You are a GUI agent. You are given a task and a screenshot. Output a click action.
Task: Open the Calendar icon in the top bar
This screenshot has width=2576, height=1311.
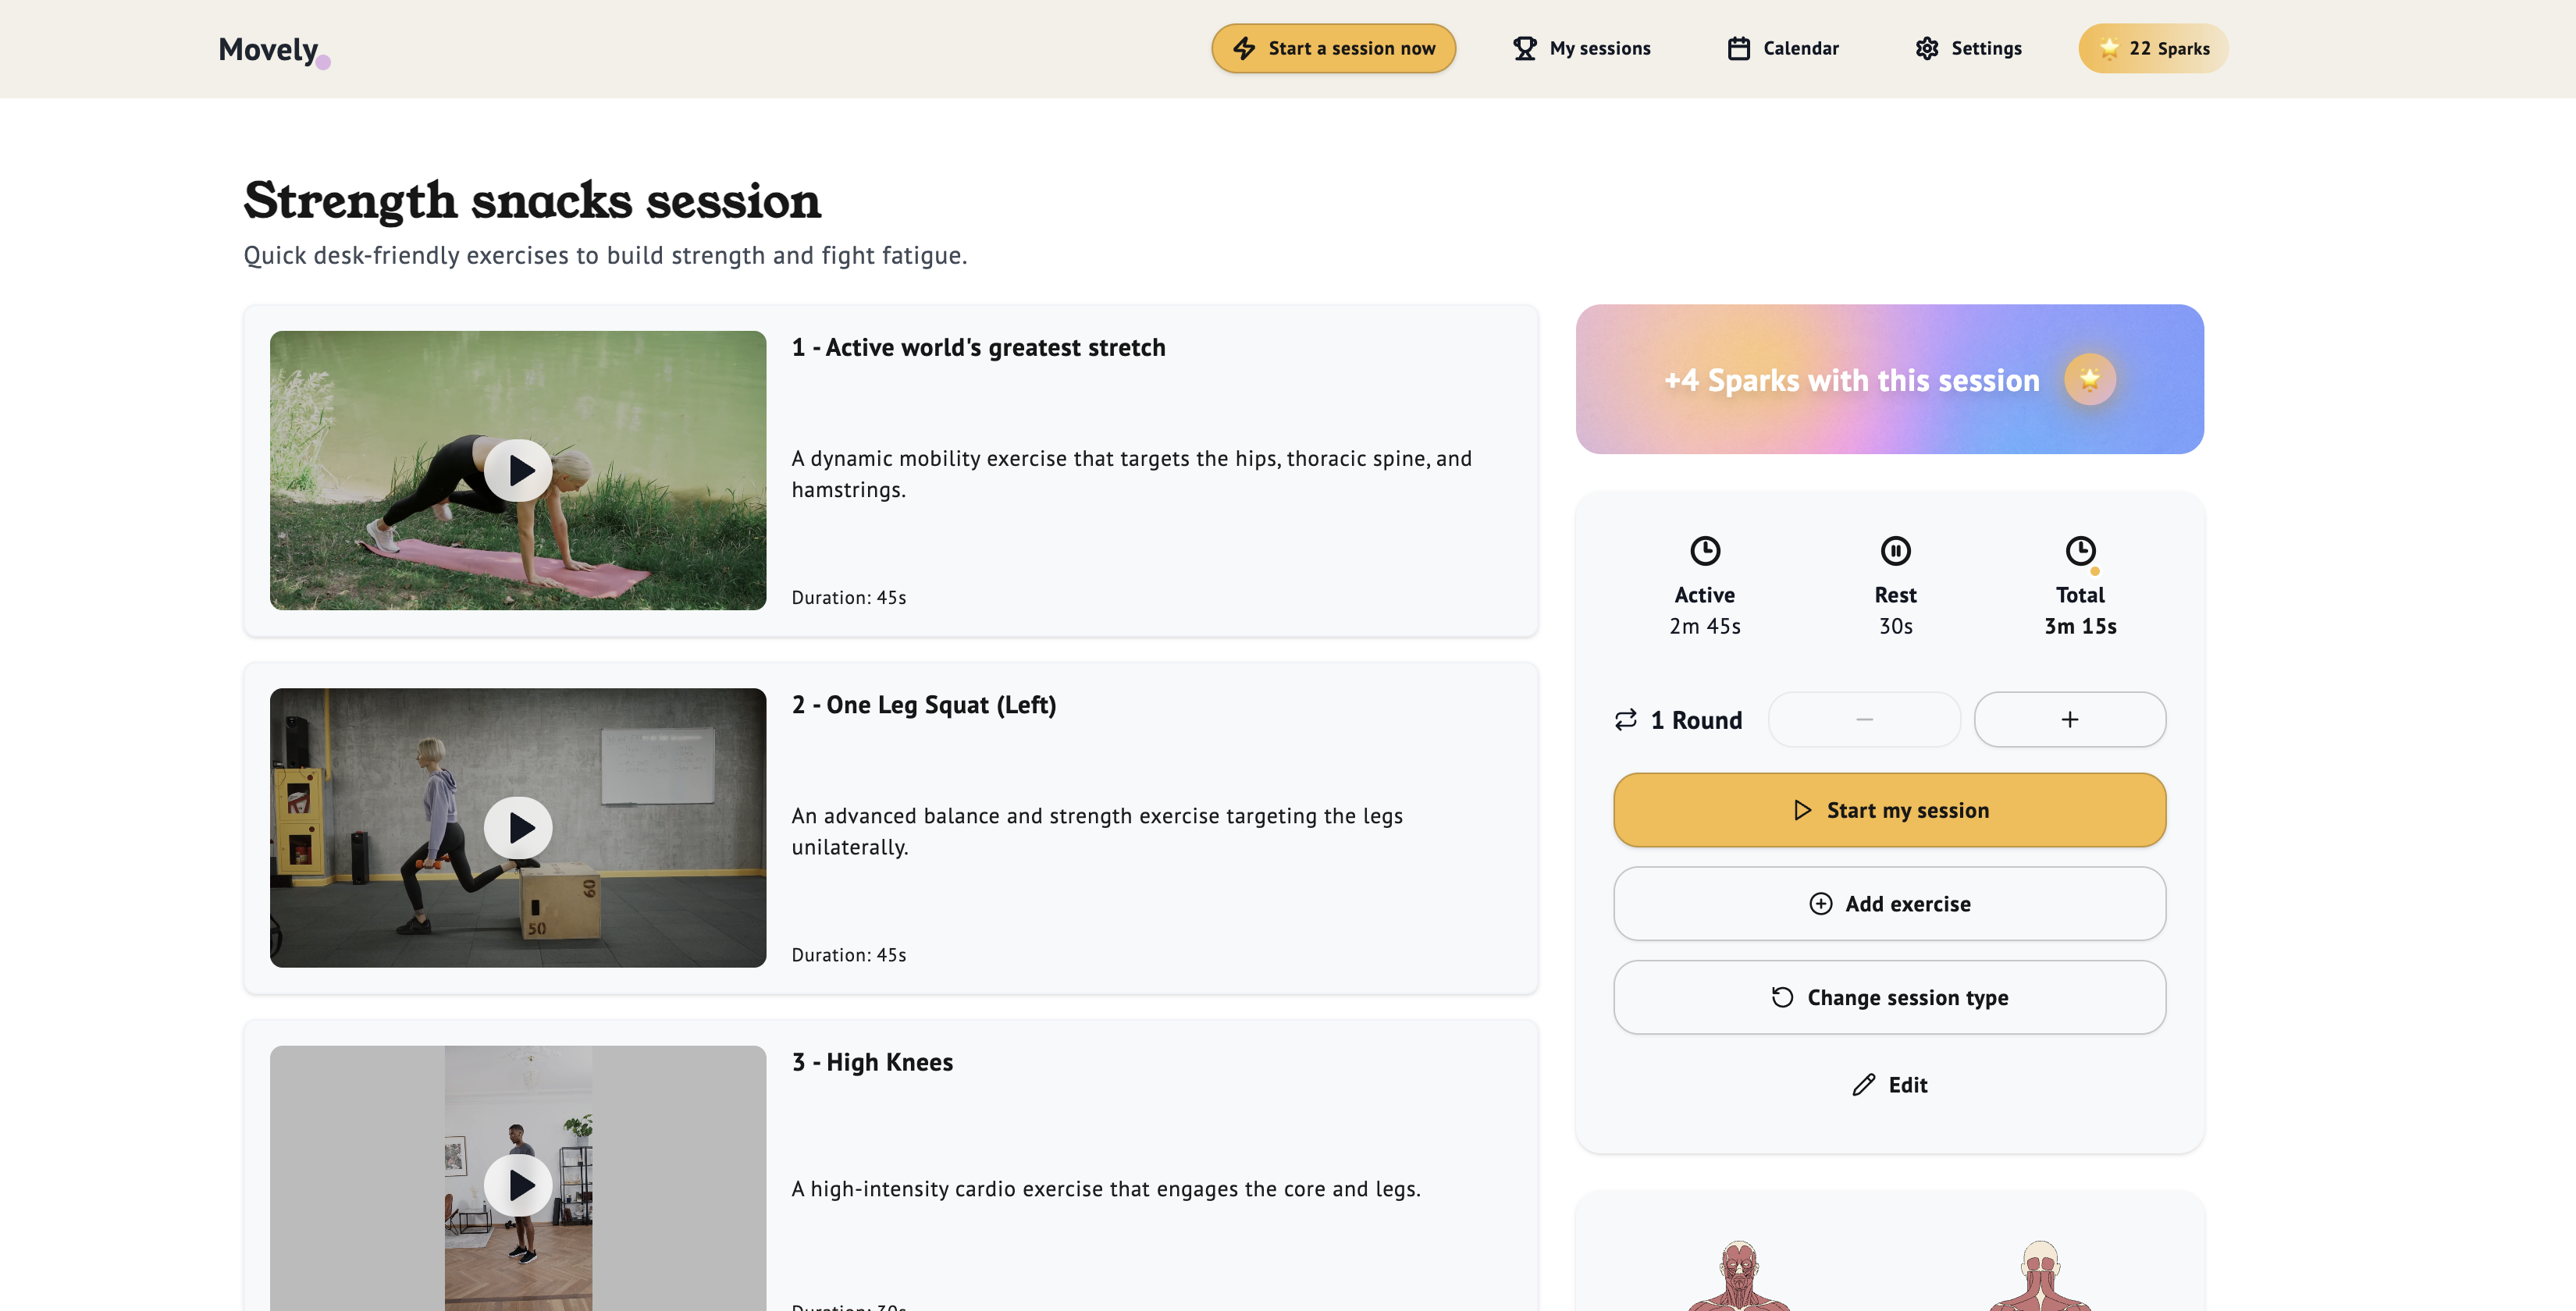1738,47
